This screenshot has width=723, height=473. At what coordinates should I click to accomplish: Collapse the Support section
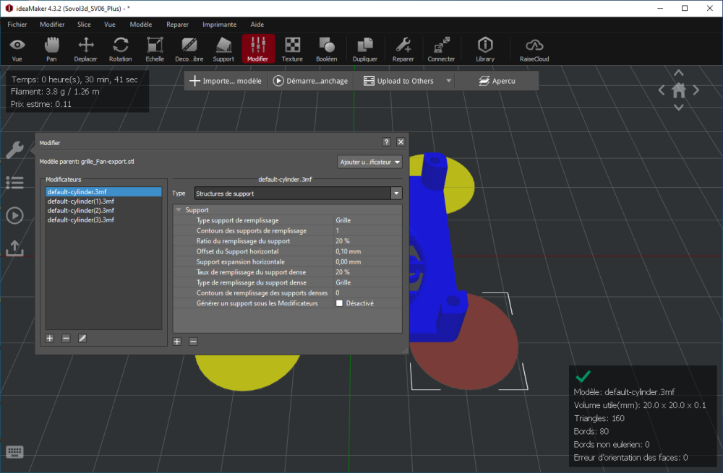(179, 210)
